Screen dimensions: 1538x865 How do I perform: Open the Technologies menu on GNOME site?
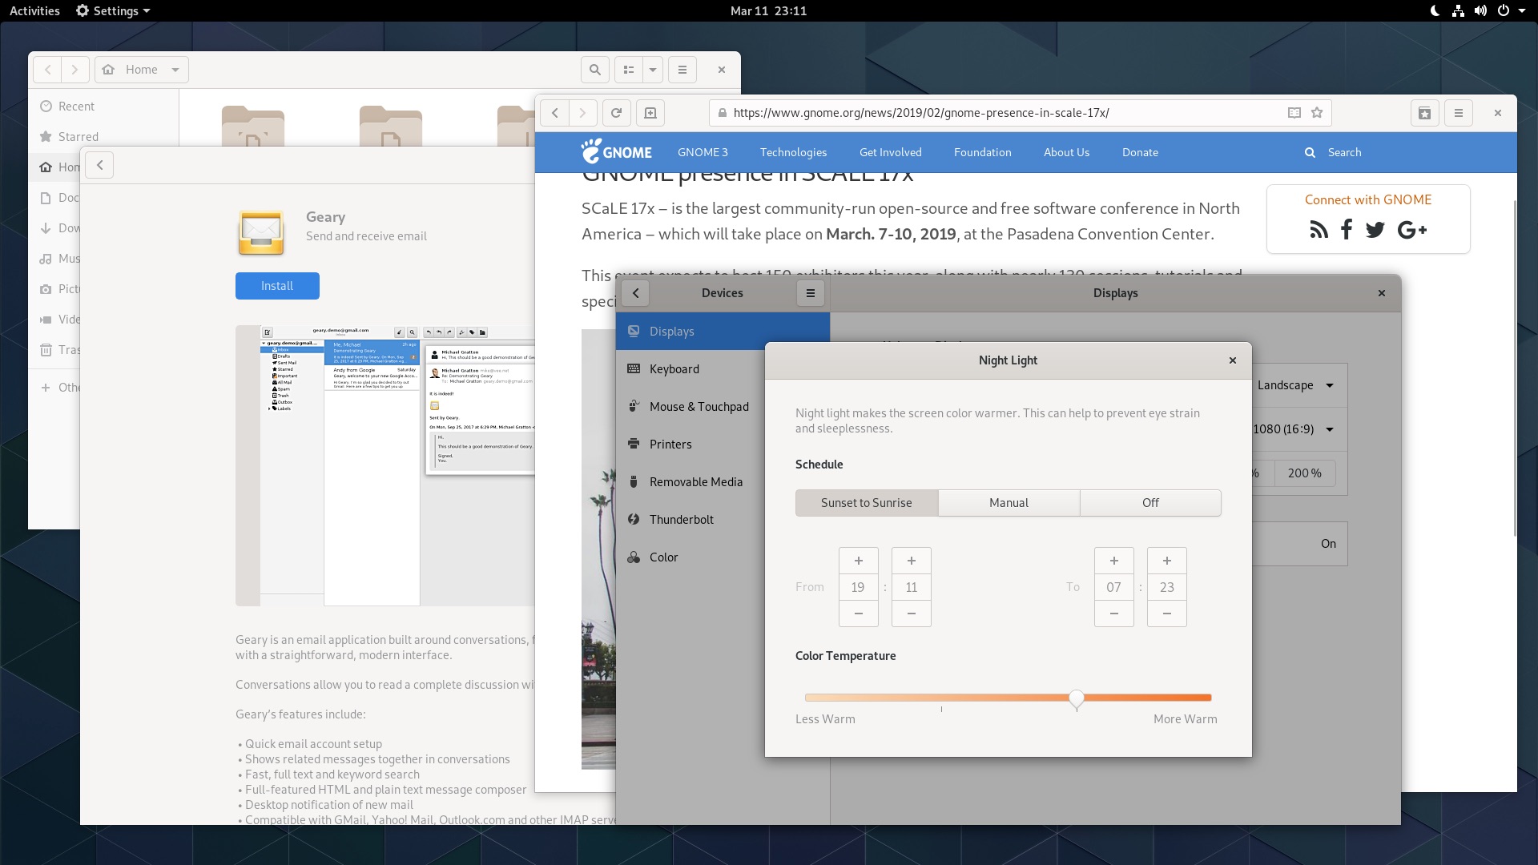click(793, 152)
